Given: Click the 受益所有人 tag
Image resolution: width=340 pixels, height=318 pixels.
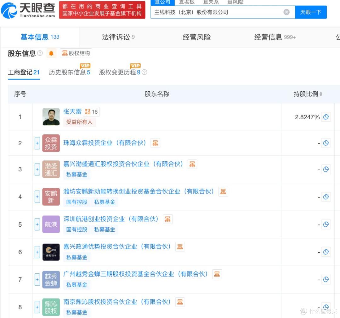Looking at the screenshot, I should tap(79, 122).
